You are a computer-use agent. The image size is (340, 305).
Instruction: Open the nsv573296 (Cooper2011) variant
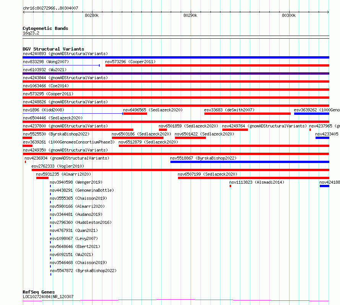[130, 62]
